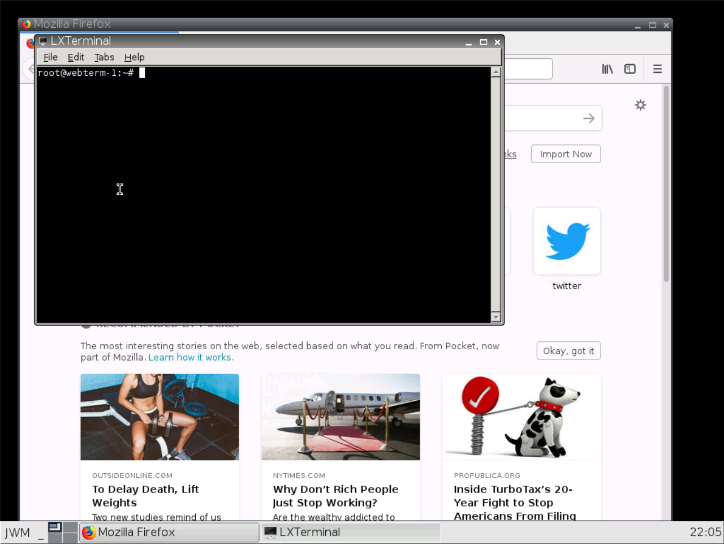This screenshot has width=724, height=544.
Task: Click Firefox window title bar icon
Action: pyautogui.click(x=26, y=24)
